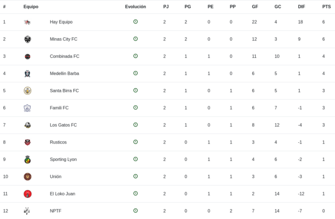Click the Santa Birra FC crest
335x219 pixels.
point(27,91)
